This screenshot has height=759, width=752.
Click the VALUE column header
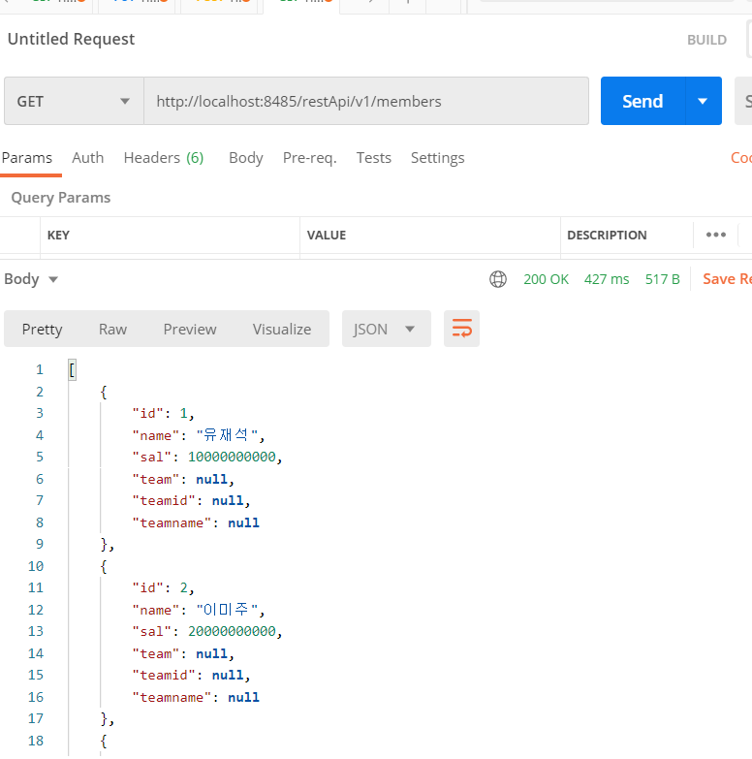pyautogui.click(x=327, y=236)
